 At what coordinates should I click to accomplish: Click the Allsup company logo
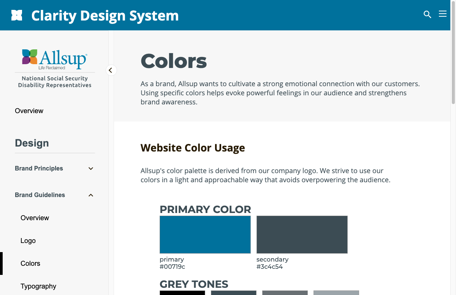coord(55,59)
